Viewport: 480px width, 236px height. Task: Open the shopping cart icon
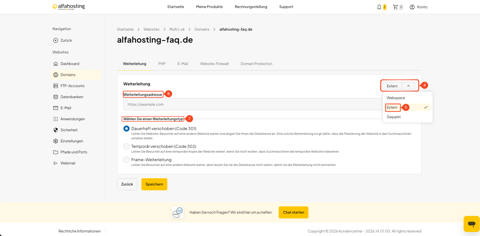click(395, 7)
